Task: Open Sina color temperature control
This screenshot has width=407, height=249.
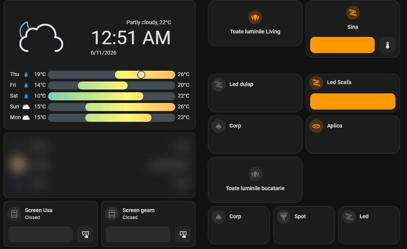Action: tap(387, 45)
